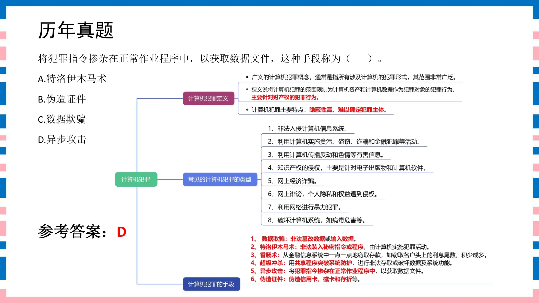Click the 广义的计算机犯罪概念 bullet

tap(351, 77)
